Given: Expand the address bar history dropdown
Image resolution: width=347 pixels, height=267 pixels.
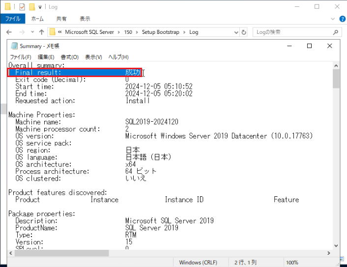Looking at the screenshot, I should [236, 32].
